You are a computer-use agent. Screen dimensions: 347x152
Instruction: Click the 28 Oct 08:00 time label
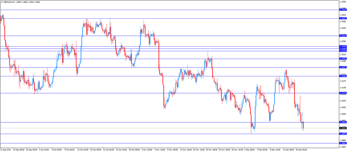pyautogui.click(x=134, y=150)
